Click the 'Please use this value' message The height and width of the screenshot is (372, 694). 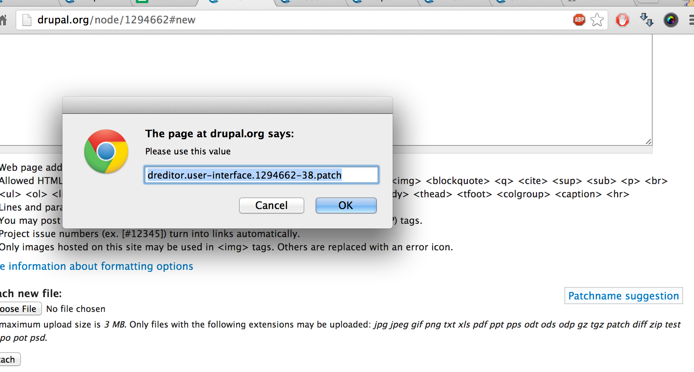coord(188,151)
